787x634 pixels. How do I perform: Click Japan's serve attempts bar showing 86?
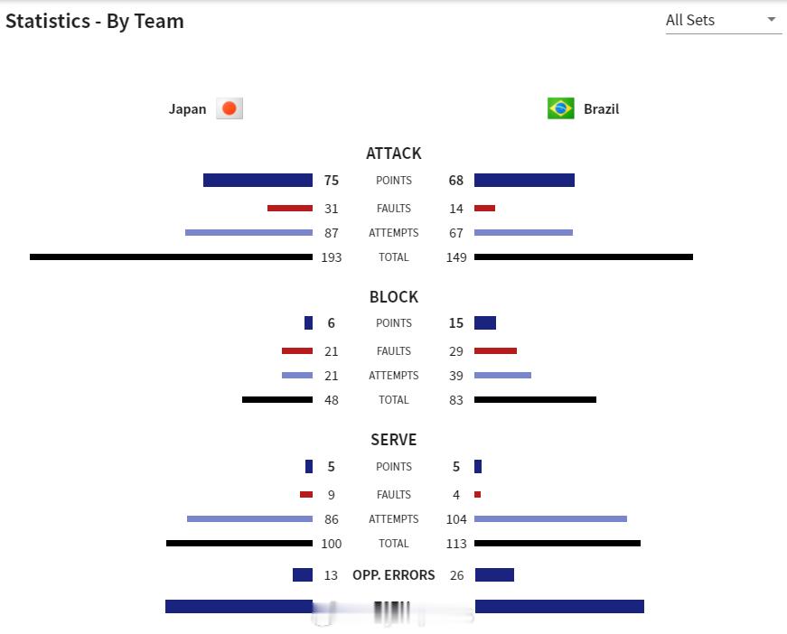click(250, 518)
